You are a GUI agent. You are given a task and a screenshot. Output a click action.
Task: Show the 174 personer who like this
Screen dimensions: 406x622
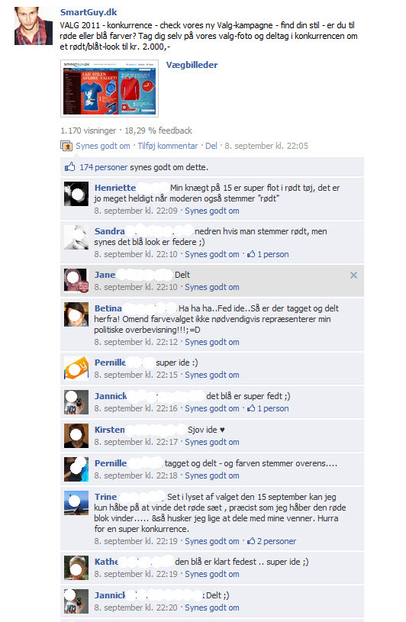pyautogui.click(x=104, y=167)
